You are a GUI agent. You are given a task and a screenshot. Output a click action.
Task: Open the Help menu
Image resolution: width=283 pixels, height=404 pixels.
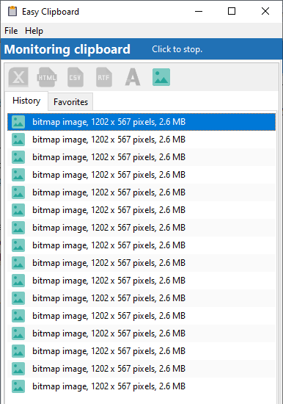coord(34,31)
